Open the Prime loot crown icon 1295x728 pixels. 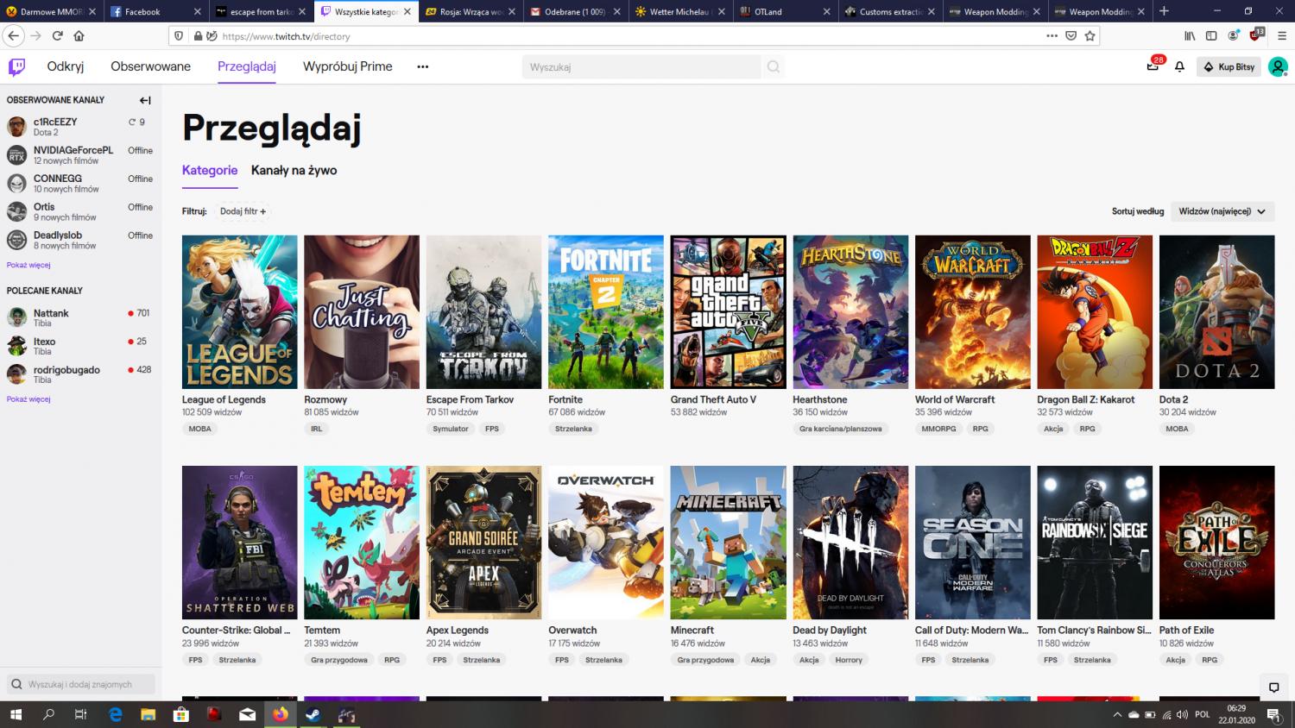[x=1153, y=67]
